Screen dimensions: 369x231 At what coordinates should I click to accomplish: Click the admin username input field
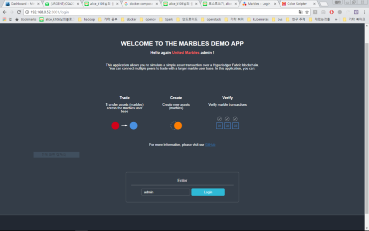[166, 192]
